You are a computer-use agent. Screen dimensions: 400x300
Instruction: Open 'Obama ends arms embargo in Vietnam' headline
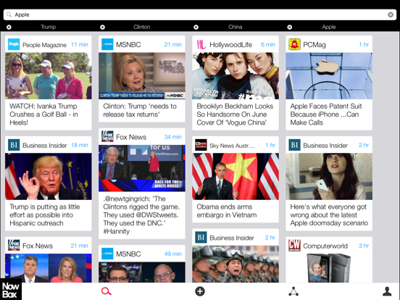click(227, 211)
